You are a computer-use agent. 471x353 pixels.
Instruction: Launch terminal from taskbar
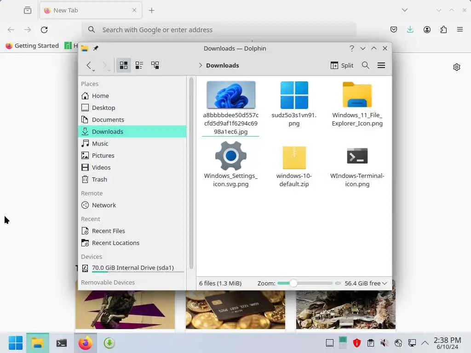click(x=61, y=343)
